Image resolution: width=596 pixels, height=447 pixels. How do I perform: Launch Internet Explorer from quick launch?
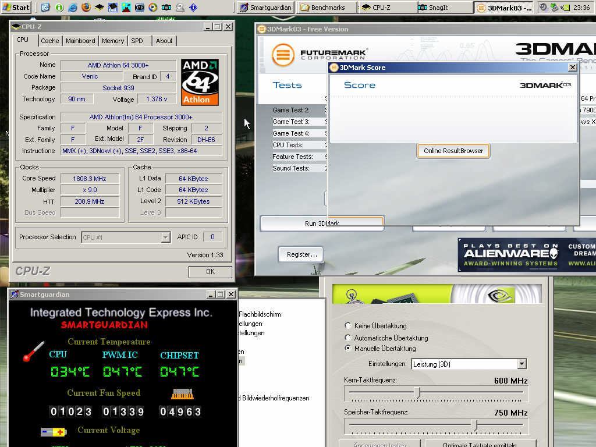[x=73, y=7]
